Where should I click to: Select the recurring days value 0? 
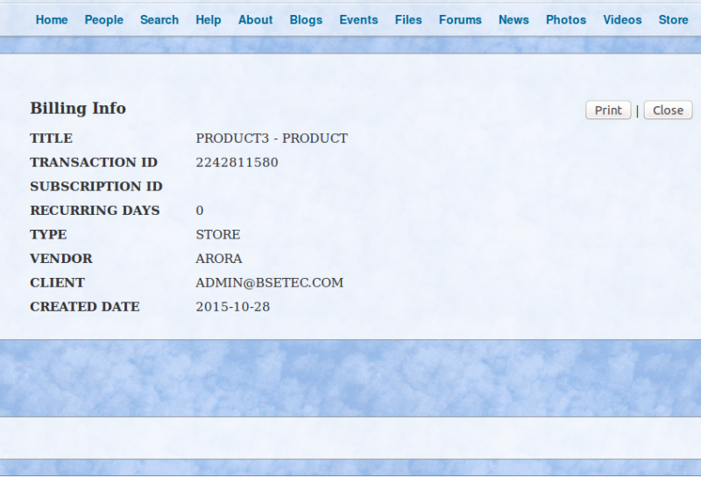point(200,210)
